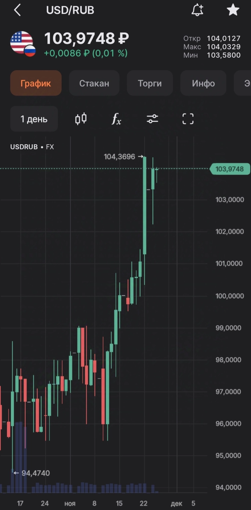The image size is (251, 510).
Task: Tap the US/Russia flag currency icon
Action: pyautogui.click(x=23, y=43)
